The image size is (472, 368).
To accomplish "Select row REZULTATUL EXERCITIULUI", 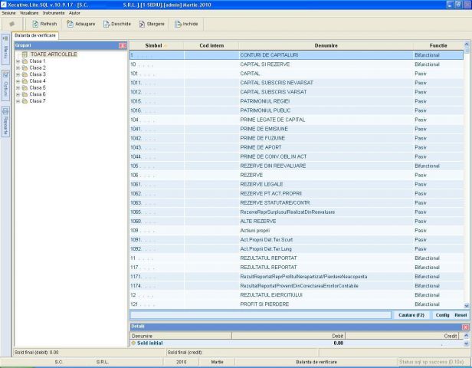I will (x=297, y=295).
